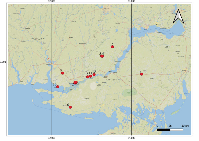Click the red marker labeled 10
Image resolution: width=199 pixels, height=141 pixels.
tap(58, 87)
